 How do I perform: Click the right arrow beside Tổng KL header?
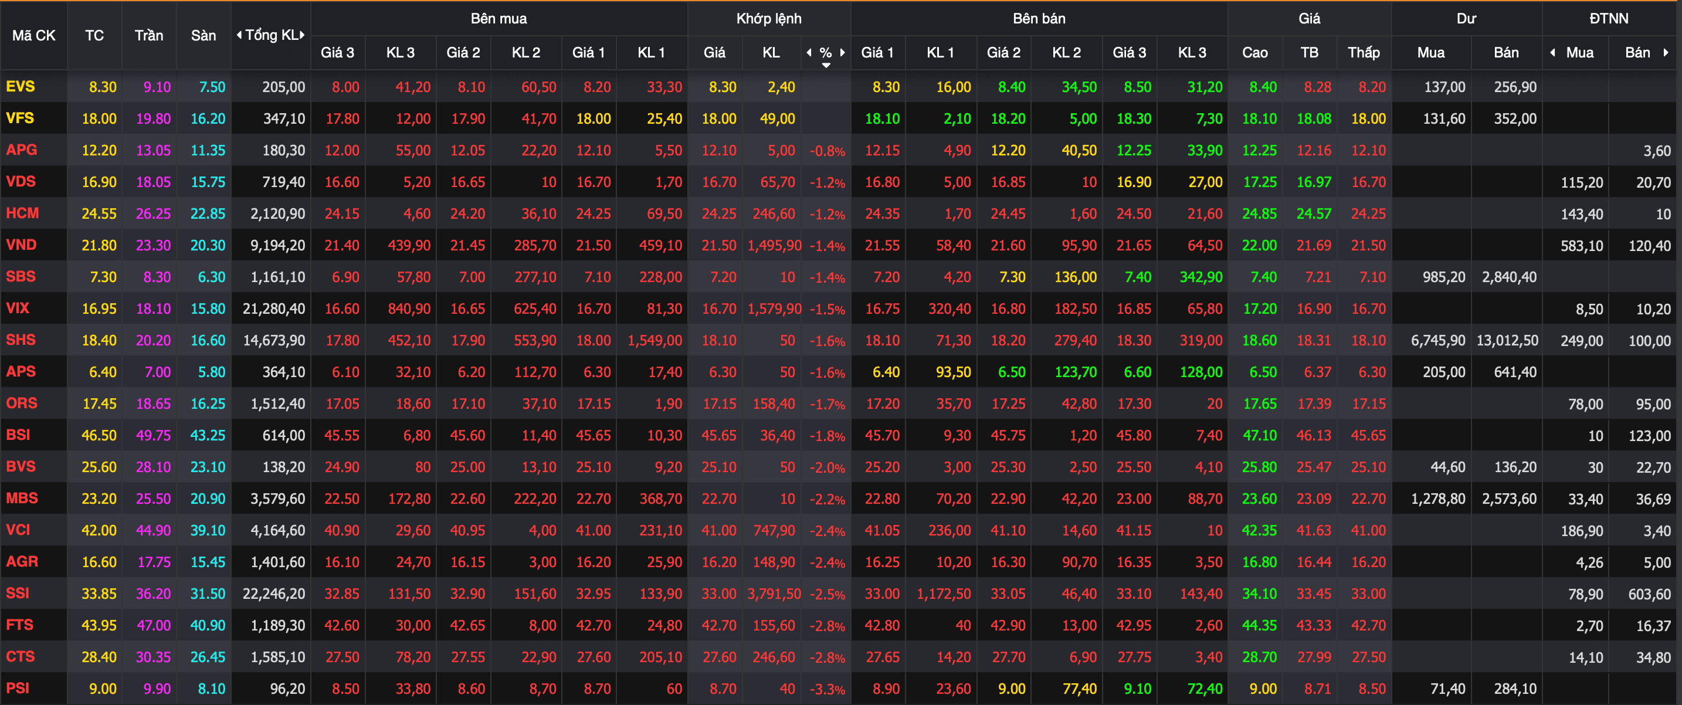[x=302, y=35]
